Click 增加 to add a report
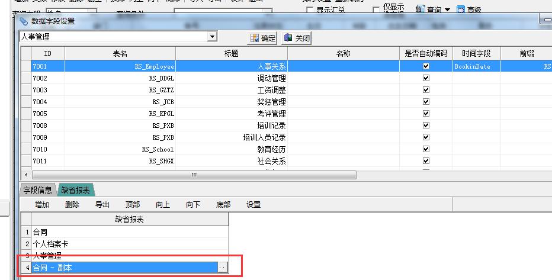The width and height of the screenshot is (552, 280). click(42, 205)
